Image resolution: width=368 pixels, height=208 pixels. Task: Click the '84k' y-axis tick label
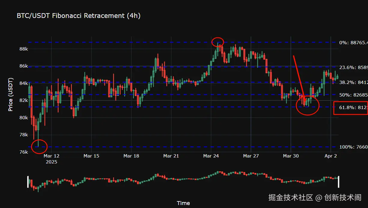click(x=24, y=83)
